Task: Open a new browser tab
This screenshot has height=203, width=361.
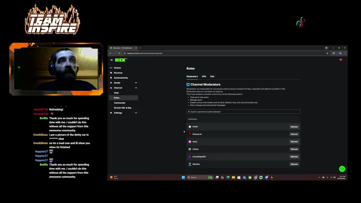Action: coord(140,48)
